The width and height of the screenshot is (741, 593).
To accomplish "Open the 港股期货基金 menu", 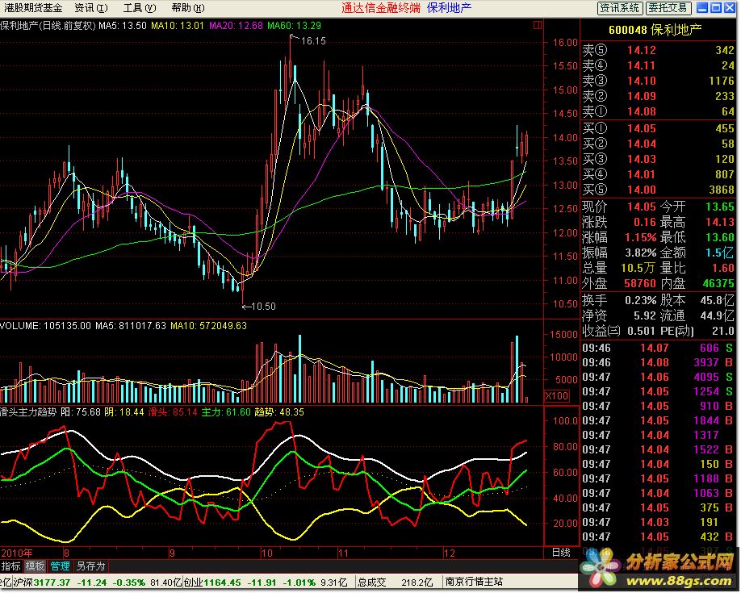I will 33,8.
